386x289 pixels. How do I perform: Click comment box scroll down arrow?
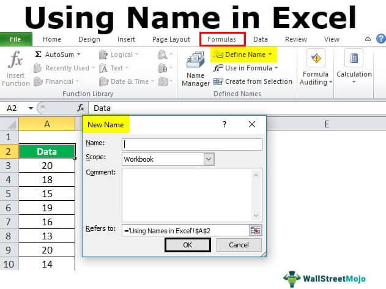(x=256, y=215)
